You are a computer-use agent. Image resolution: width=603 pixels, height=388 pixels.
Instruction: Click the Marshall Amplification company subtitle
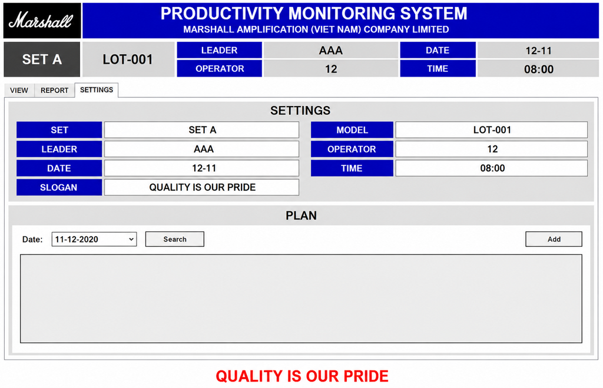(x=316, y=29)
